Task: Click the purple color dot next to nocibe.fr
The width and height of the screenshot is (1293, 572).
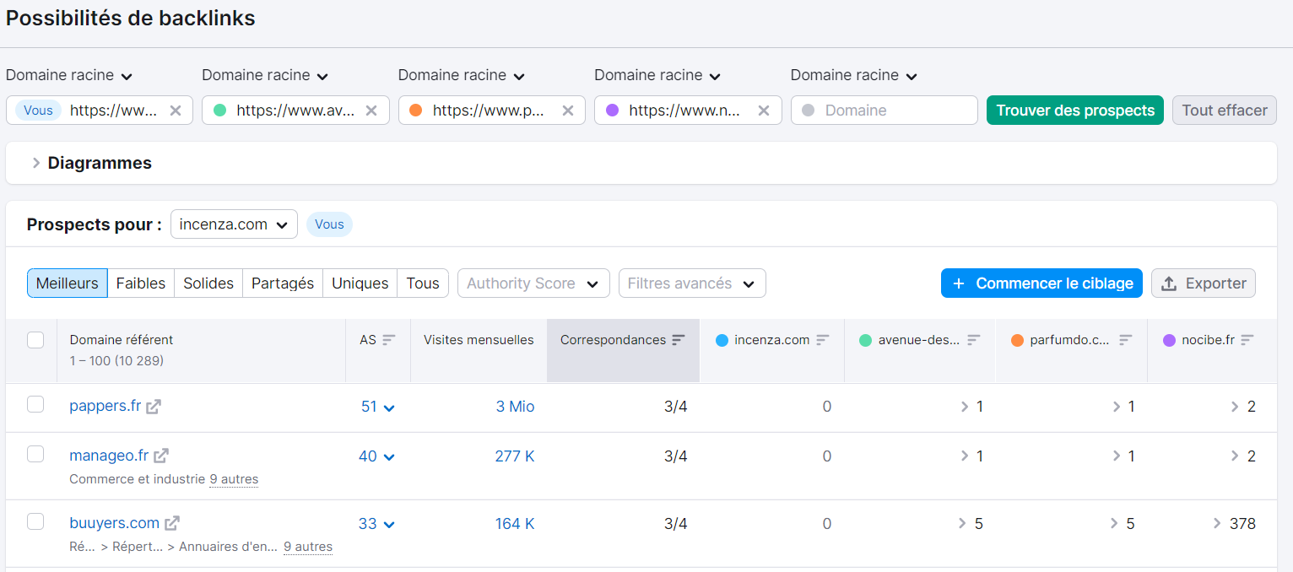Action: [1169, 339]
